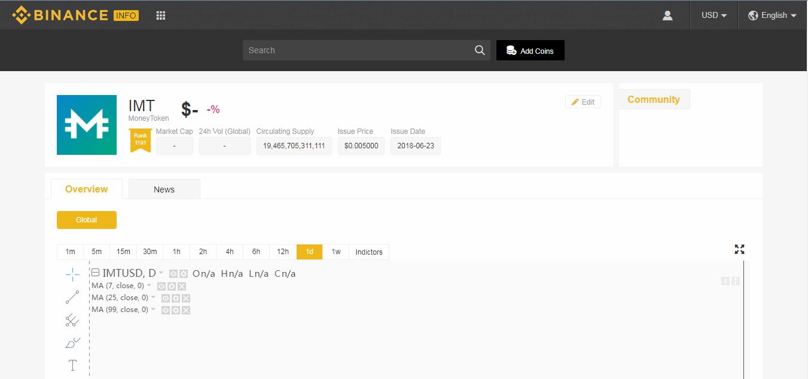Open the USD currency dropdown
This screenshot has height=379, width=808.
[714, 15]
